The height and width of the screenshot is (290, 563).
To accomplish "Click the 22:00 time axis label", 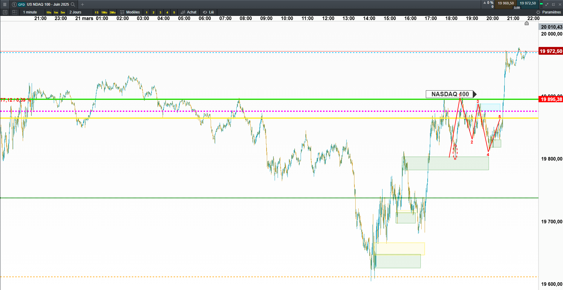I will point(533,18).
